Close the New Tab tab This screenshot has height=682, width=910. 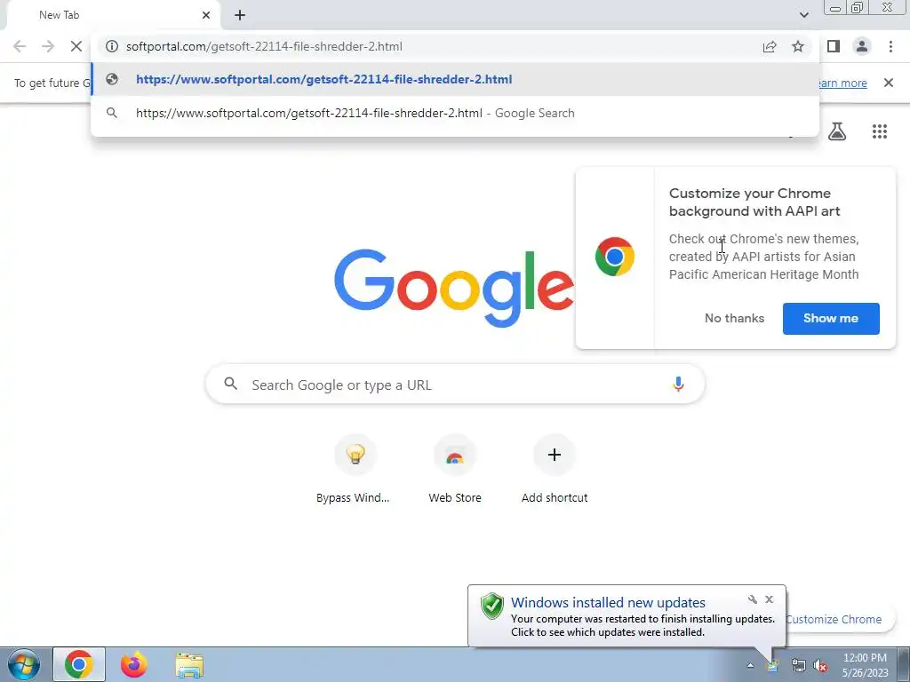click(206, 15)
